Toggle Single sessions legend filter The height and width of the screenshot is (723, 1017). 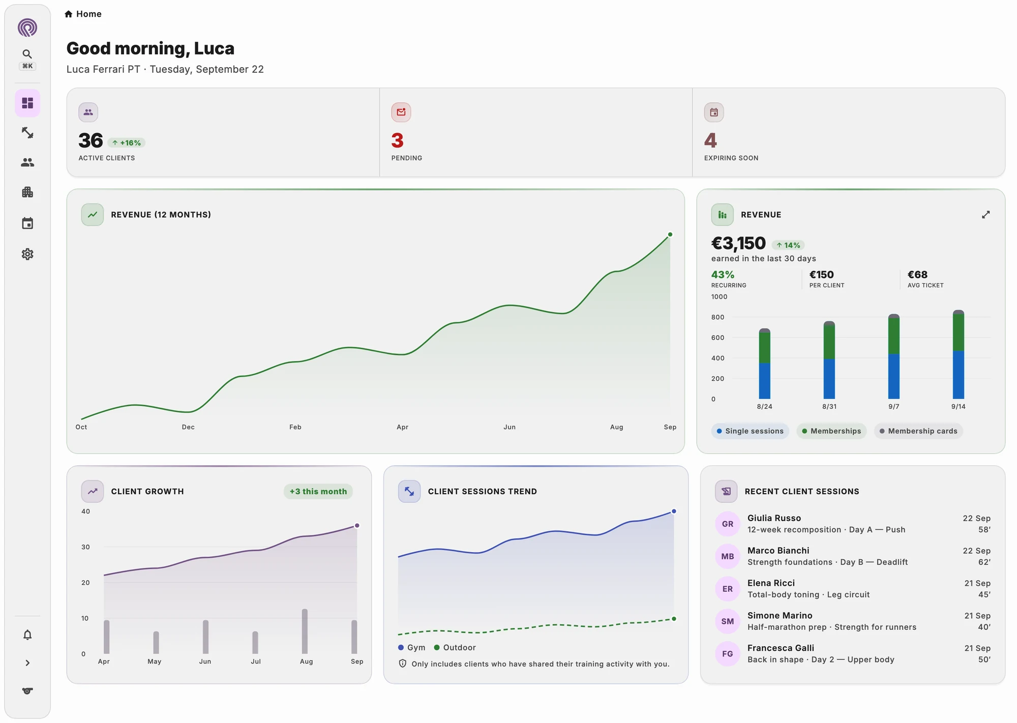point(750,431)
